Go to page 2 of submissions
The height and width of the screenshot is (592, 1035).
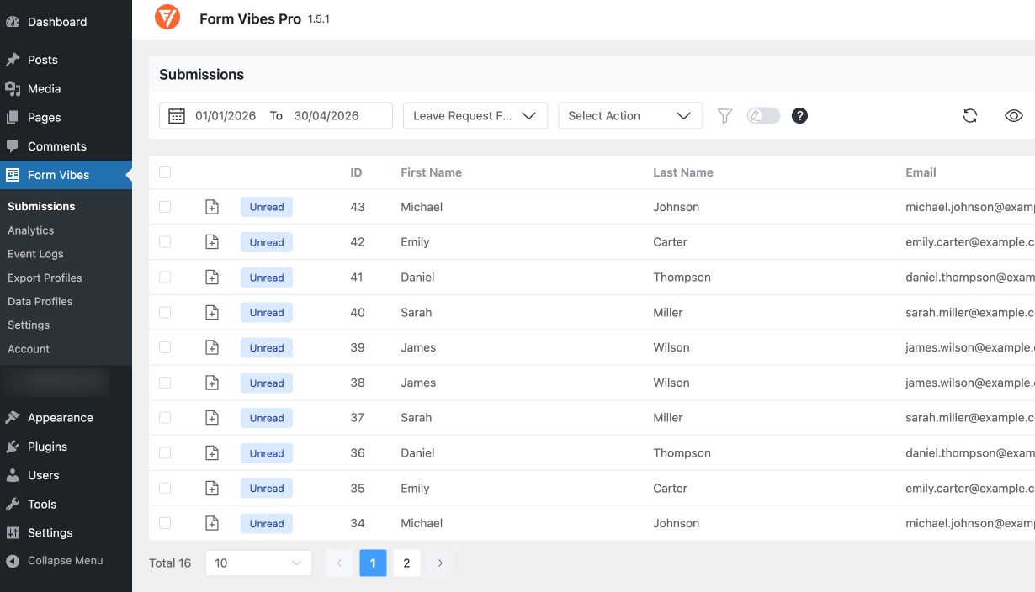406,563
